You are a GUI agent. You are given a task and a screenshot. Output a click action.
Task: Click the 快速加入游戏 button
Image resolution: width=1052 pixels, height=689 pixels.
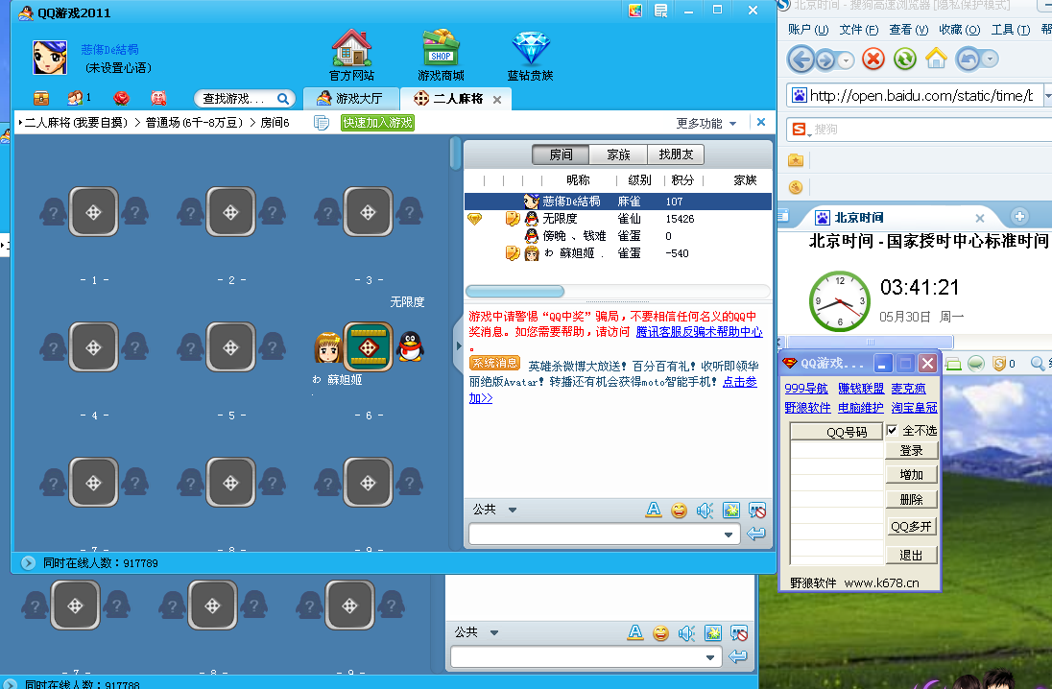click(378, 123)
